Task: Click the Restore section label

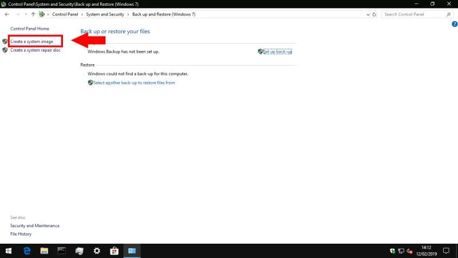Action: pyautogui.click(x=88, y=65)
